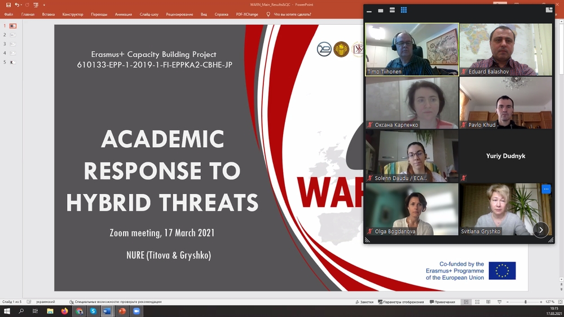Open the Переходы ribbon tab
The height and width of the screenshot is (317, 564).
[99, 15]
